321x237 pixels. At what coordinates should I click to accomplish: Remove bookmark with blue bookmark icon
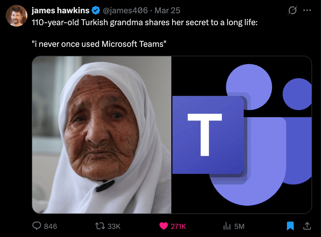(290, 226)
